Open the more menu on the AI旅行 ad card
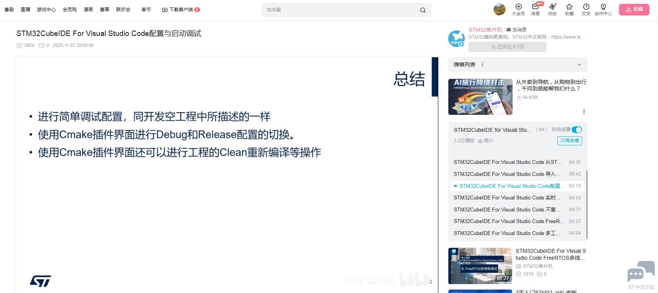This screenshot has width=658, height=293. [584, 112]
